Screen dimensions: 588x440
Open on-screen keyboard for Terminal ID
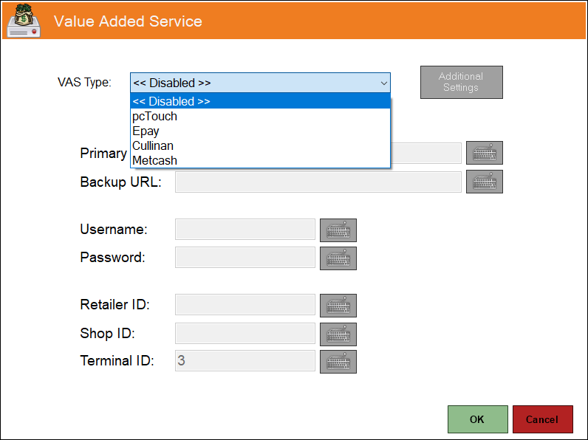[338, 362]
